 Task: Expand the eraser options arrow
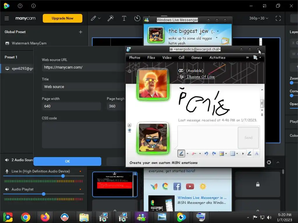click(x=200, y=154)
